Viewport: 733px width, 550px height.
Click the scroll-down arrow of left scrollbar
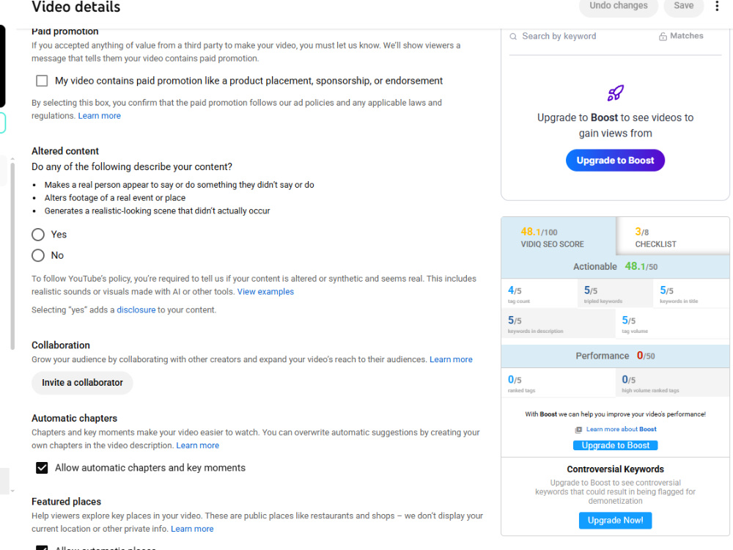coord(12,491)
